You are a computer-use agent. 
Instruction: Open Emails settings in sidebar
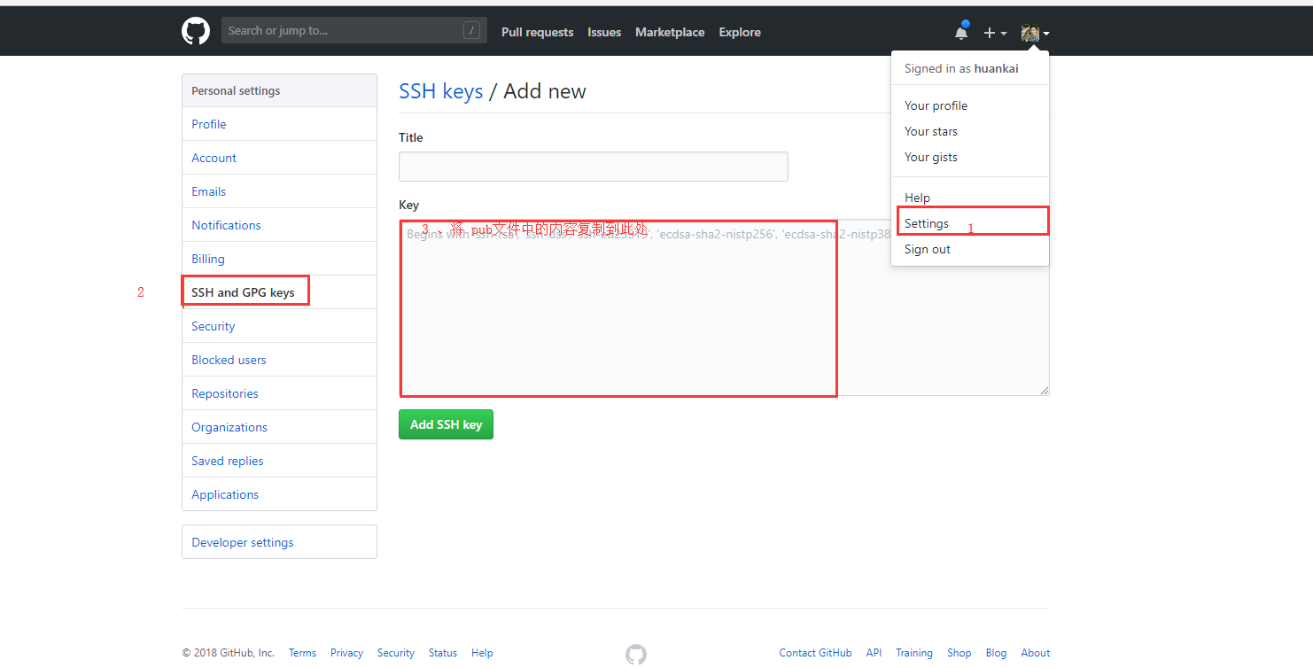(279, 191)
